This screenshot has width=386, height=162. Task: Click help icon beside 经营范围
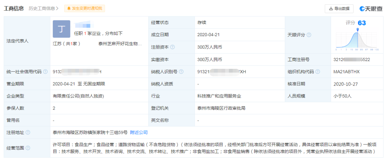(28, 148)
